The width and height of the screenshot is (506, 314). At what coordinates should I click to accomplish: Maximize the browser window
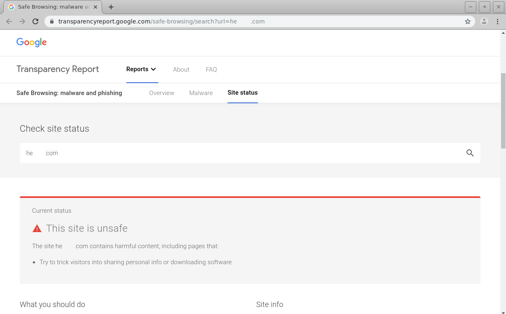pyautogui.click(x=485, y=7)
